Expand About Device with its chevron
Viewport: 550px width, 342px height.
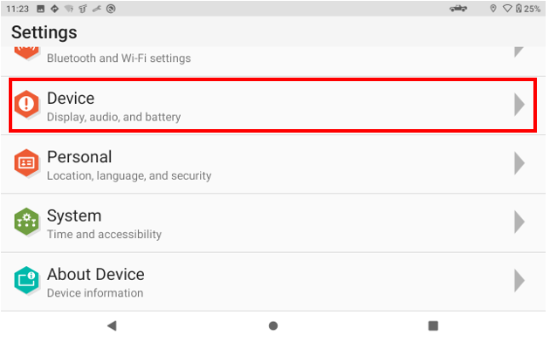point(519,280)
